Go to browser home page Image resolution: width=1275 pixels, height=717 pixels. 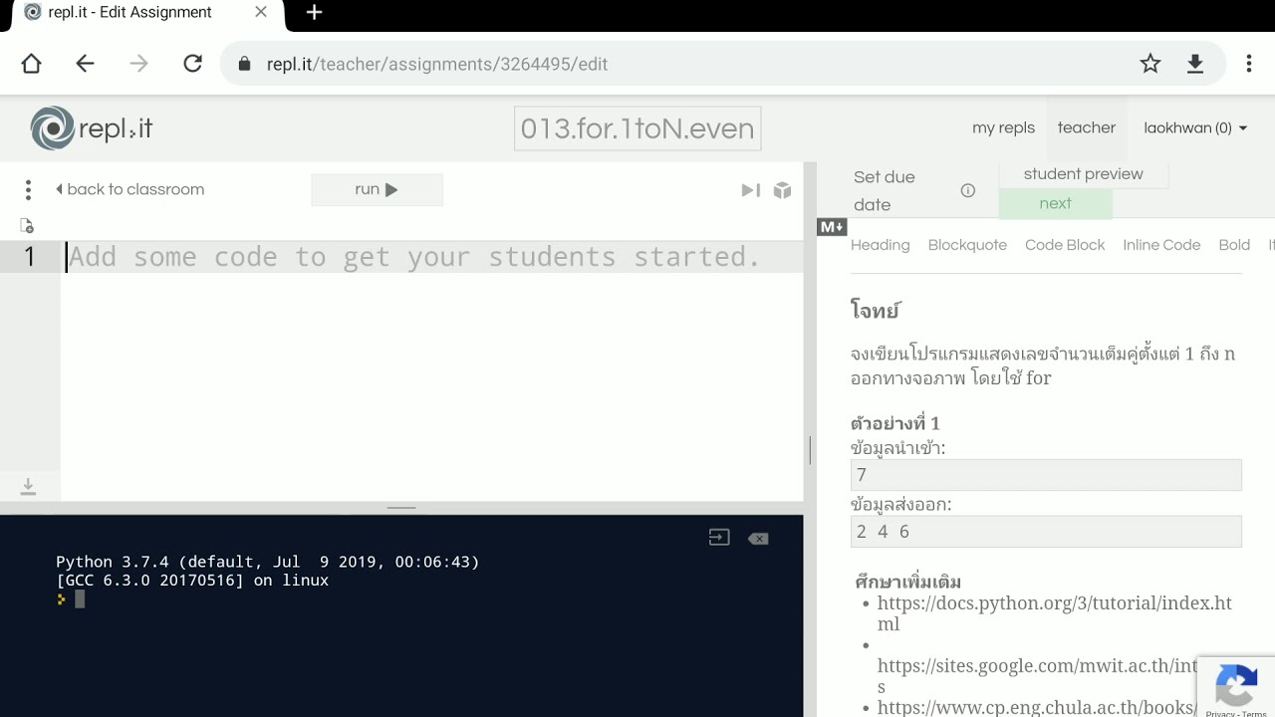(x=32, y=64)
